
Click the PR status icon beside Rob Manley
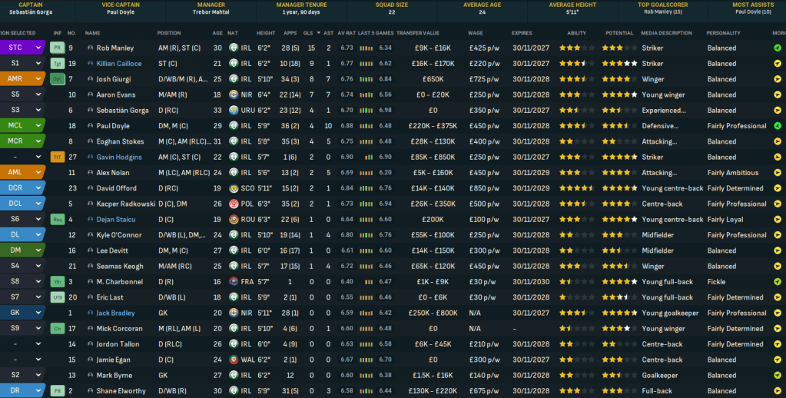[57, 48]
